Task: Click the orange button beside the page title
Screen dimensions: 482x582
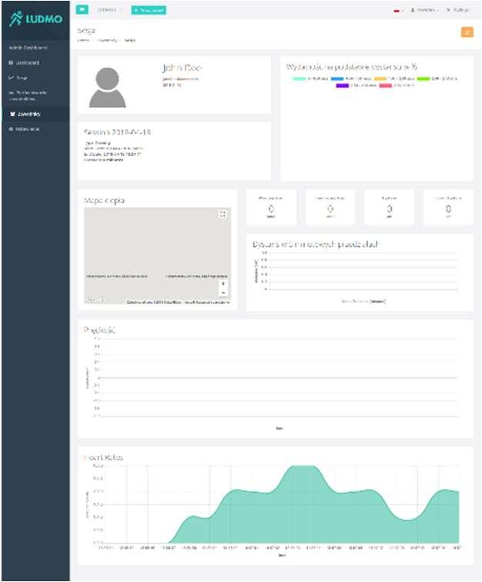Action: tap(467, 32)
